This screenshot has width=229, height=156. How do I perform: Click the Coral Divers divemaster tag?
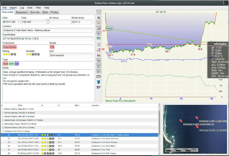9,47
